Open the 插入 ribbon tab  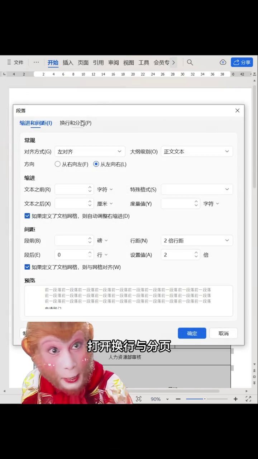click(x=68, y=62)
